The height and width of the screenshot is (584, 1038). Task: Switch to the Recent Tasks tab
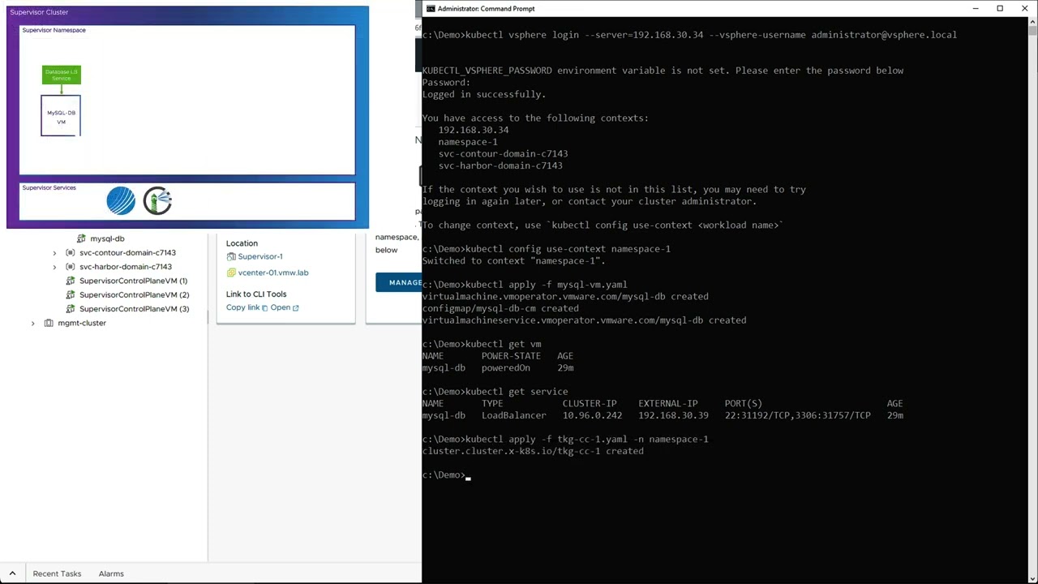click(x=57, y=573)
